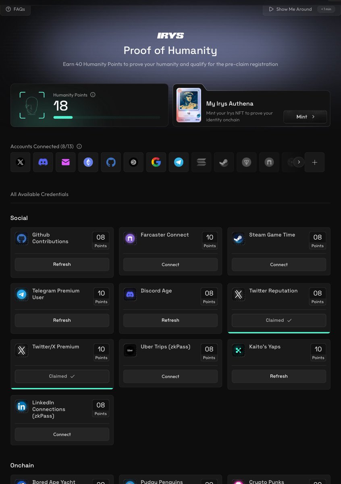Click Claimed button under Twitter/X Premium
The width and height of the screenshot is (341, 484).
coord(62,376)
